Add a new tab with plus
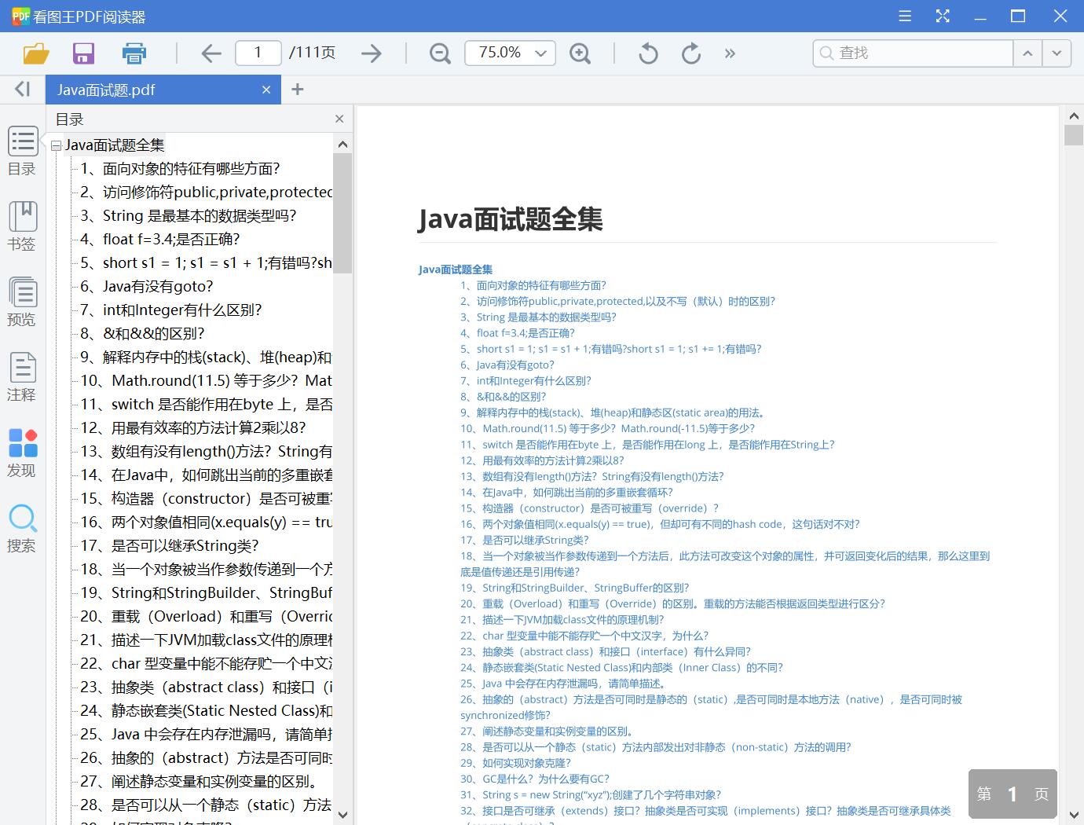Image resolution: width=1084 pixels, height=825 pixels. (298, 90)
